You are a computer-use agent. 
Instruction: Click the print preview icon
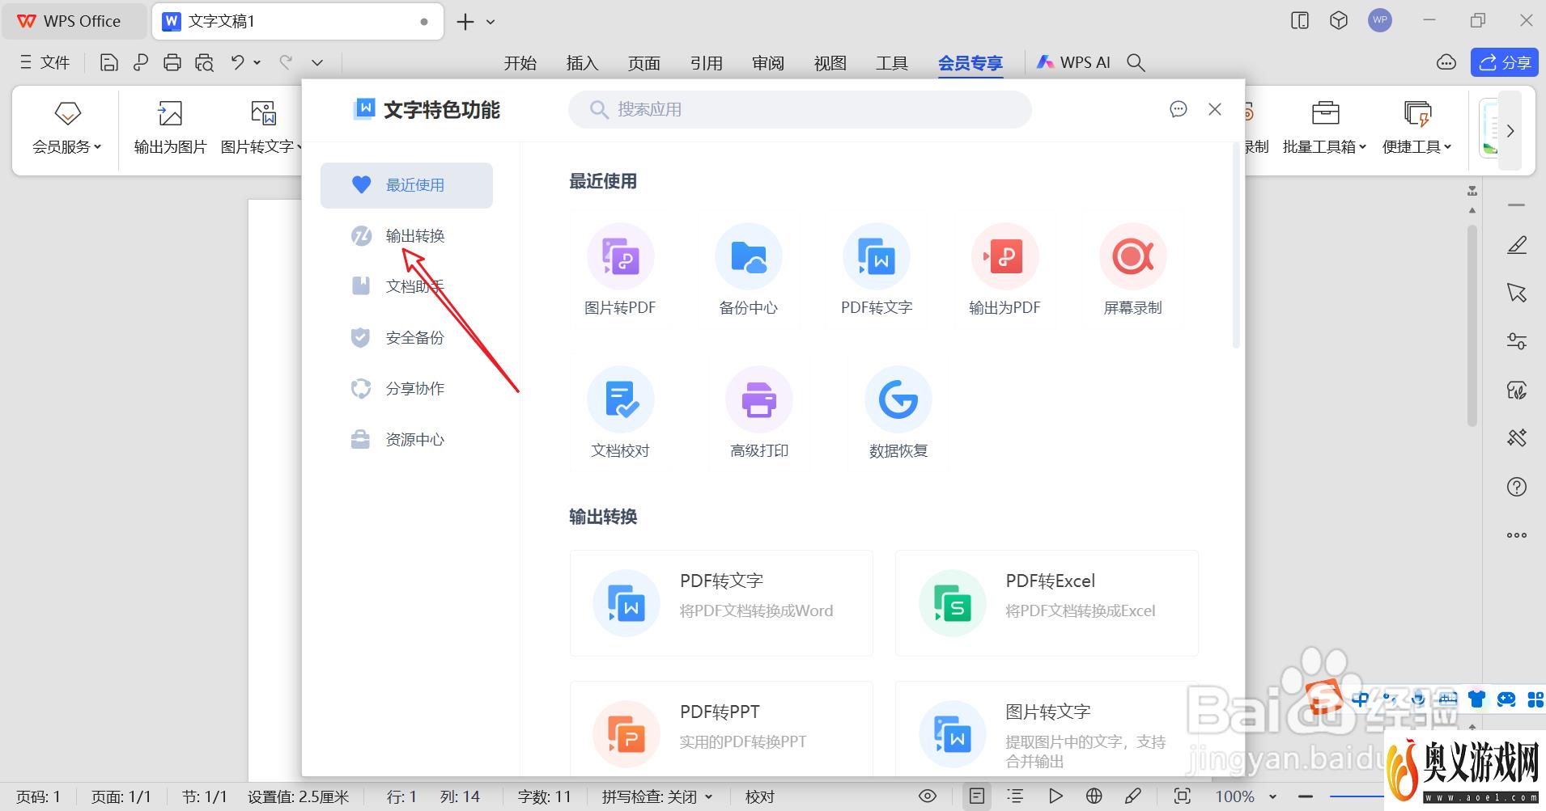204,62
